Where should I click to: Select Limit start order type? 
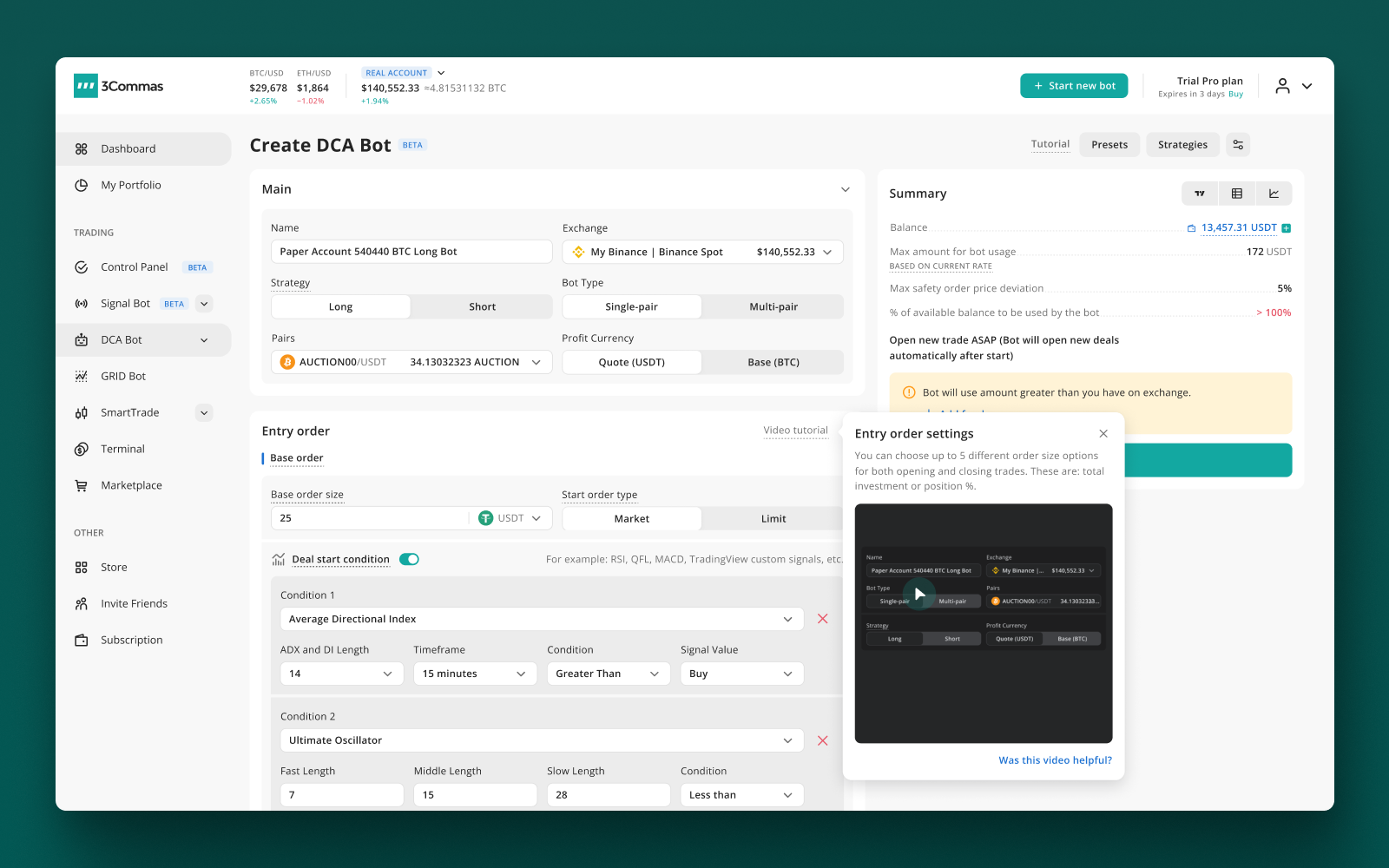coord(773,519)
